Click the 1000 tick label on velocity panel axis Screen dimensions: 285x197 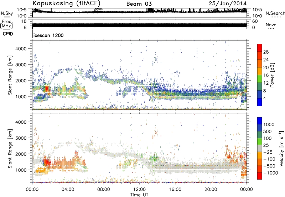(x=21, y=170)
